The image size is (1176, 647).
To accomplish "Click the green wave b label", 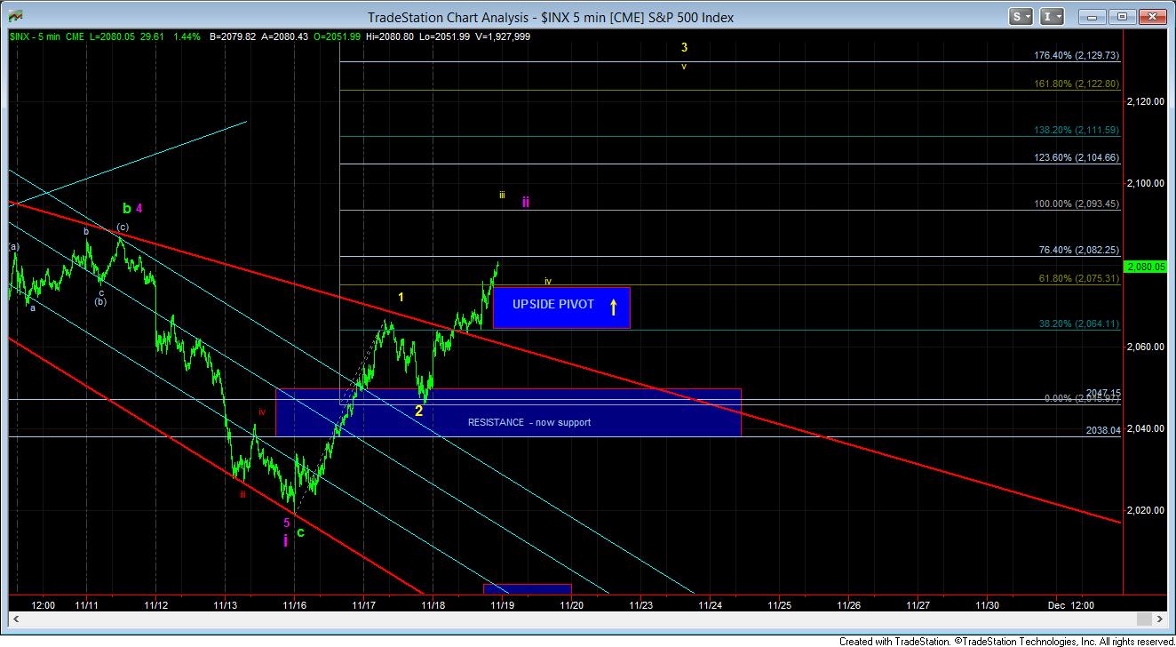I will tap(126, 209).
